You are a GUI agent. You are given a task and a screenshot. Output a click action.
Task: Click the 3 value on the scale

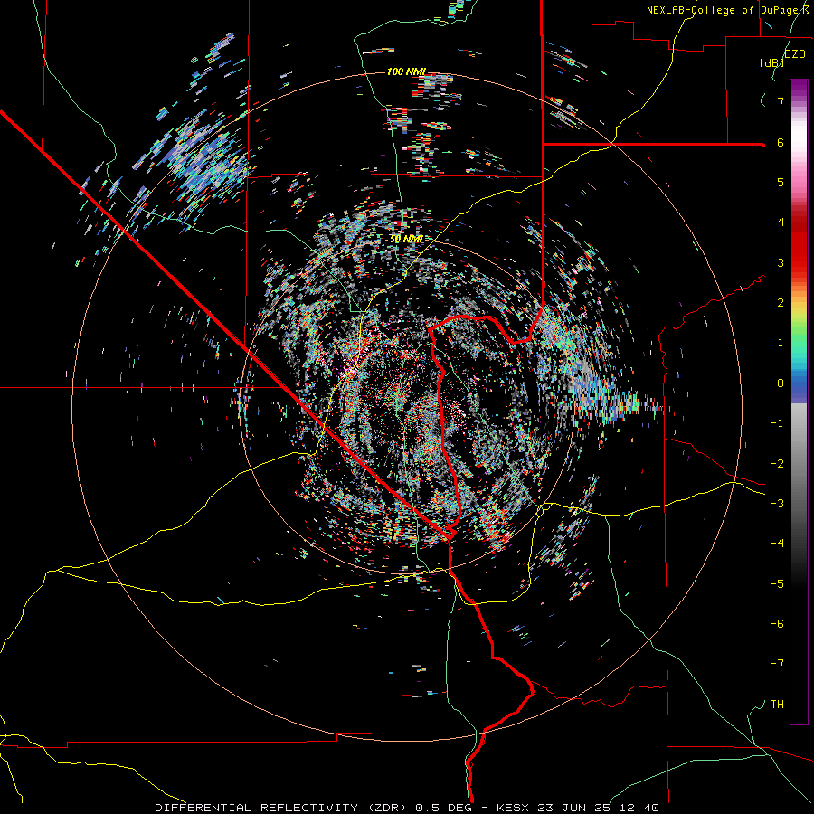point(781,262)
